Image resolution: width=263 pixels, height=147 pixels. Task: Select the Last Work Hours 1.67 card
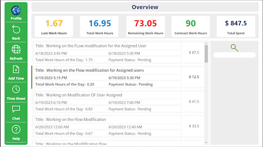click(x=54, y=27)
